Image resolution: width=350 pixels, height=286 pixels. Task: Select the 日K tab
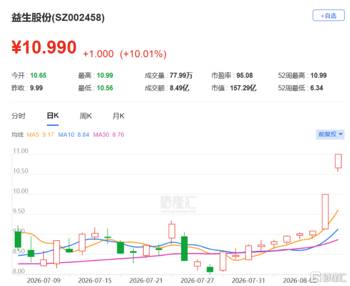[53, 116]
